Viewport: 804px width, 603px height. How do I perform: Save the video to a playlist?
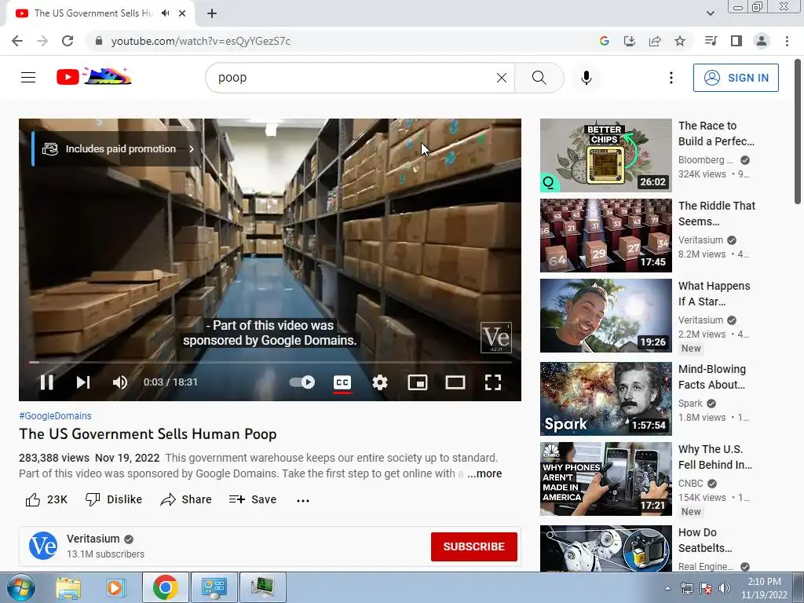tap(253, 499)
